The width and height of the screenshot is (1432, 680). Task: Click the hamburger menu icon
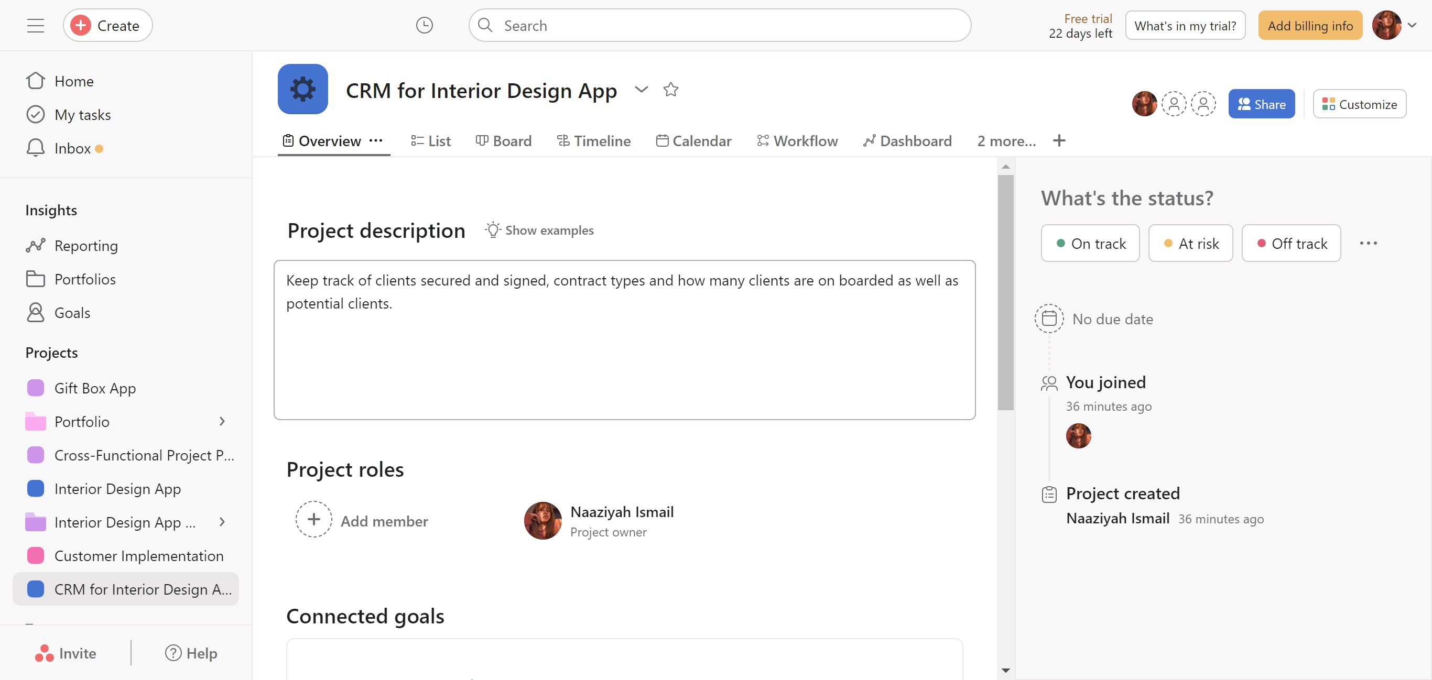click(x=36, y=26)
